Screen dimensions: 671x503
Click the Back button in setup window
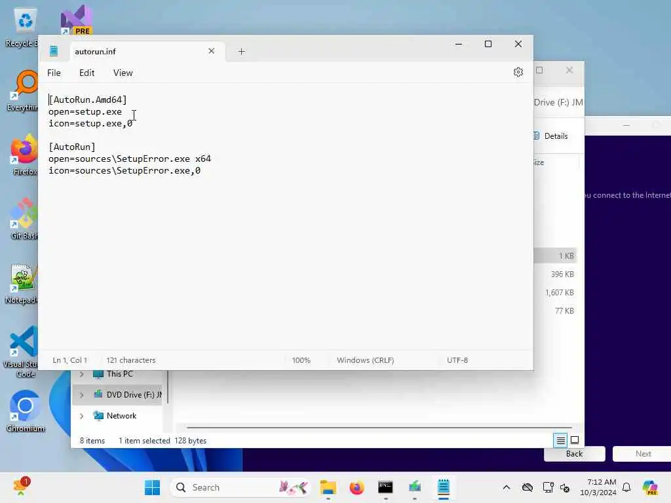574,454
